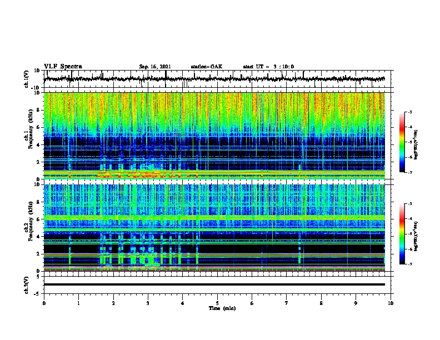440x340 pixels.
Task: Click time axis tick label "1"
Action: tap(78, 303)
